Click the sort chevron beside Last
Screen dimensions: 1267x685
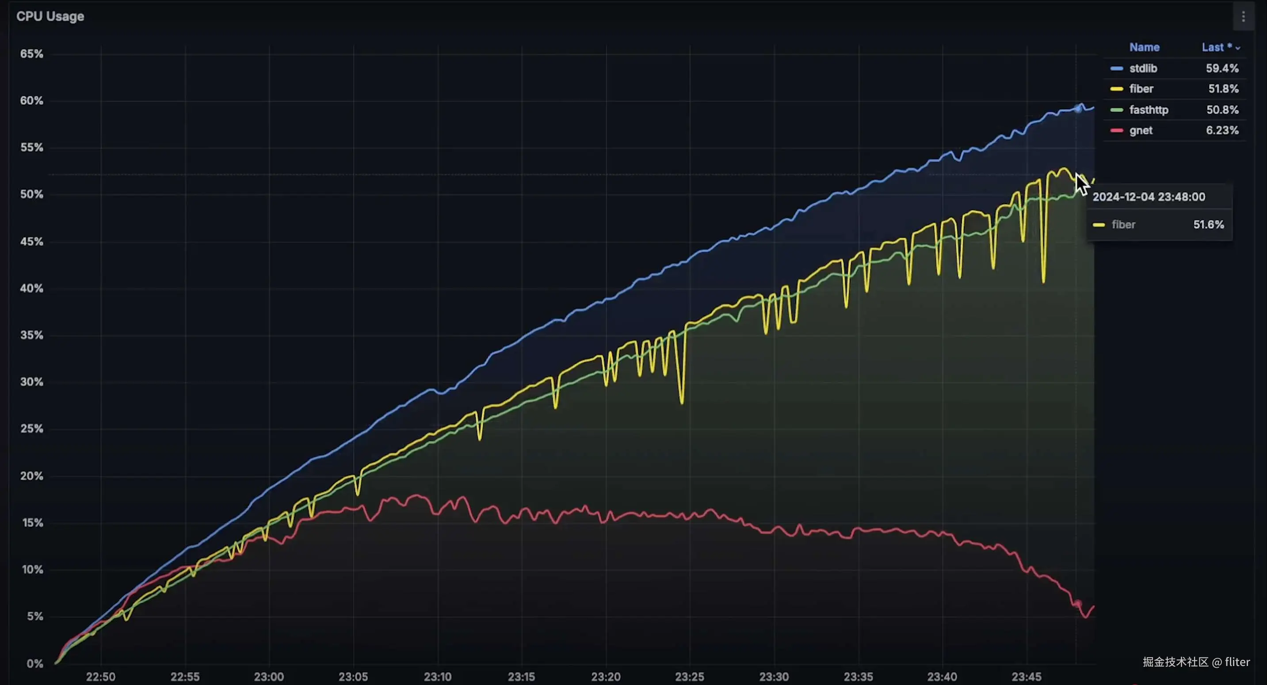tap(1237, 48)
